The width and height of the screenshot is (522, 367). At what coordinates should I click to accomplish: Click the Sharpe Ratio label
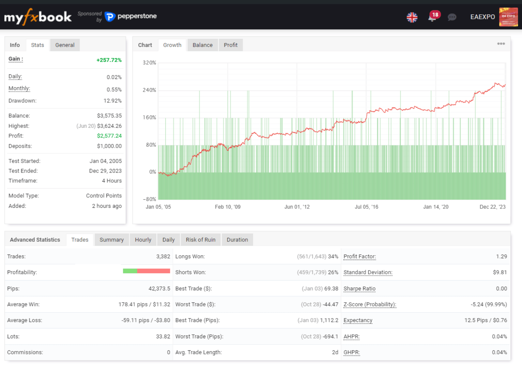pyautogui.click(x=360, y=289)
